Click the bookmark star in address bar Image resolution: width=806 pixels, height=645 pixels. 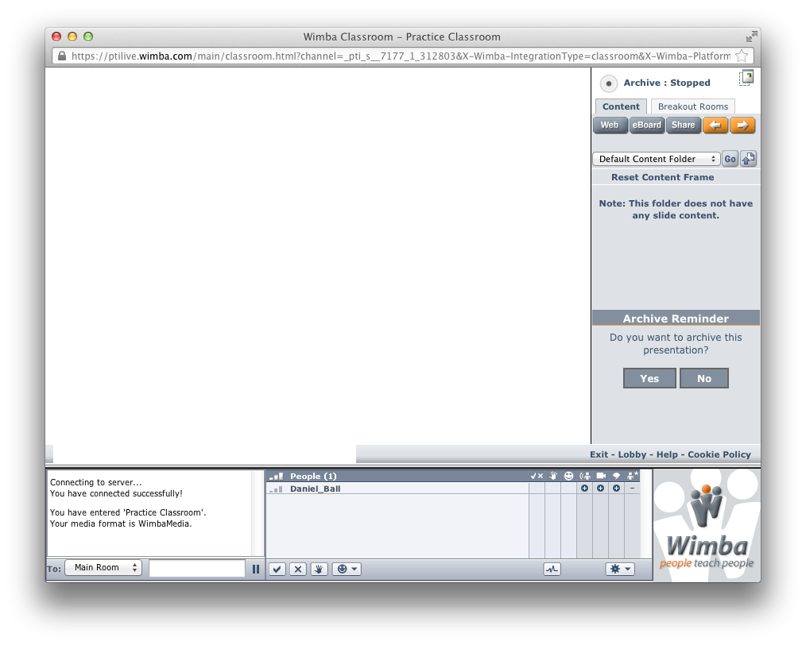coord(742,56)
